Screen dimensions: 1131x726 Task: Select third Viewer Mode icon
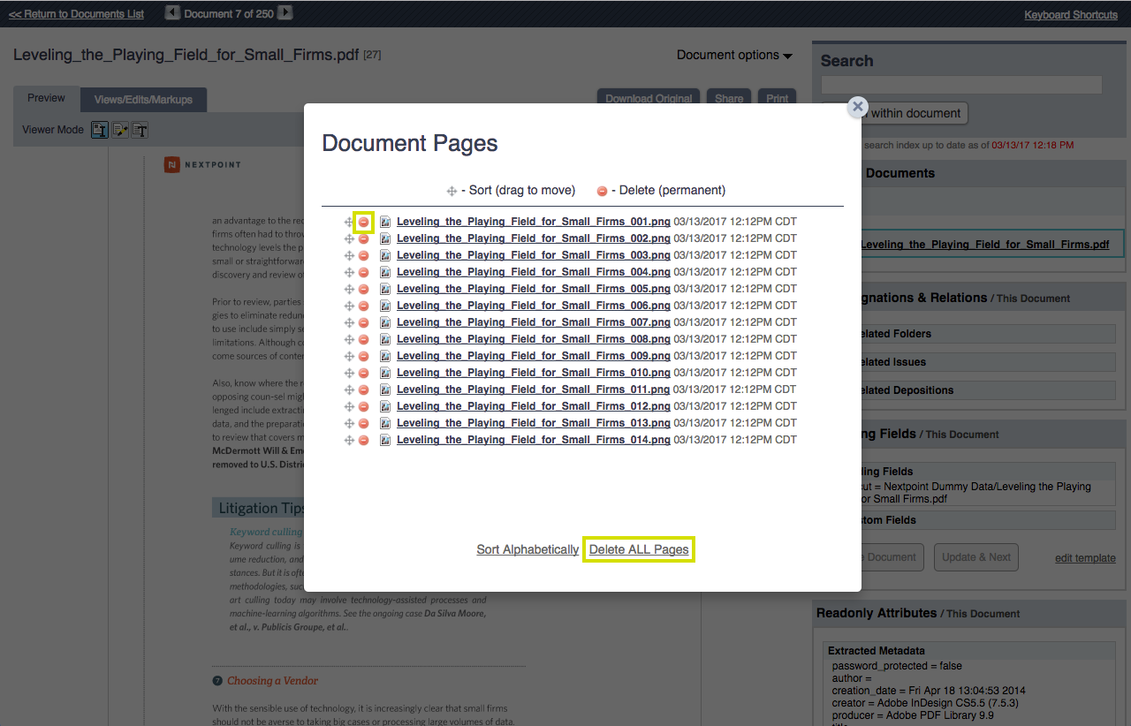(140, 130)
